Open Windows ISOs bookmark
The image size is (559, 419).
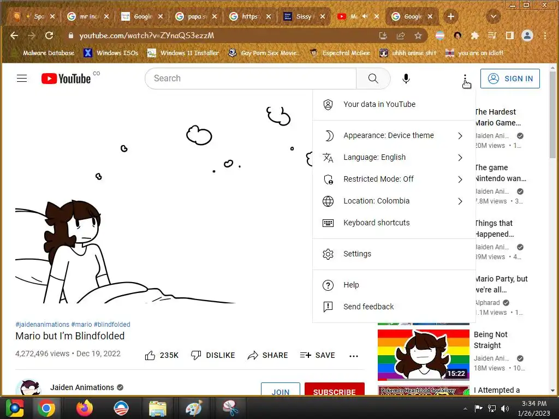pos(111,53)
